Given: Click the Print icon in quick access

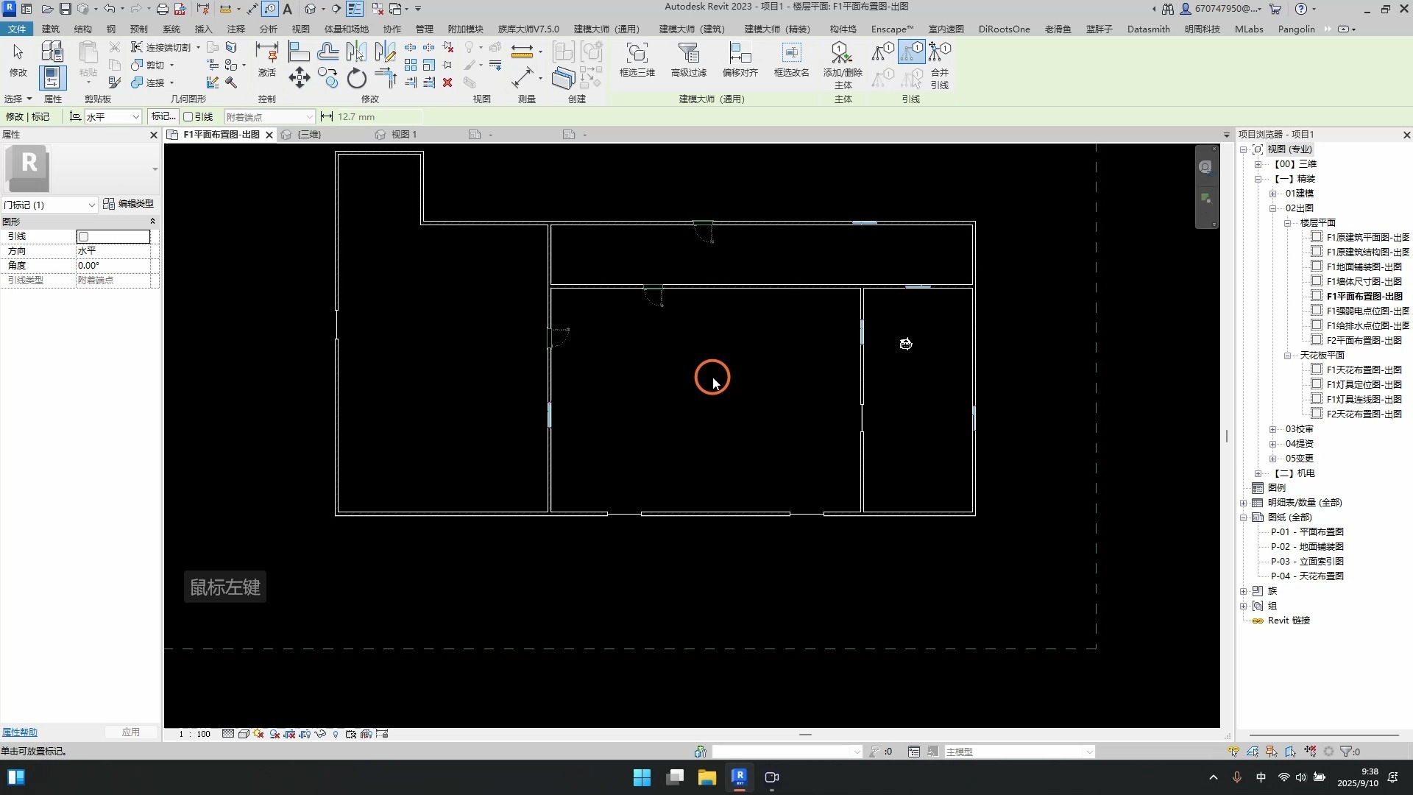Looking at the screenshot, I should click(163, 9).
